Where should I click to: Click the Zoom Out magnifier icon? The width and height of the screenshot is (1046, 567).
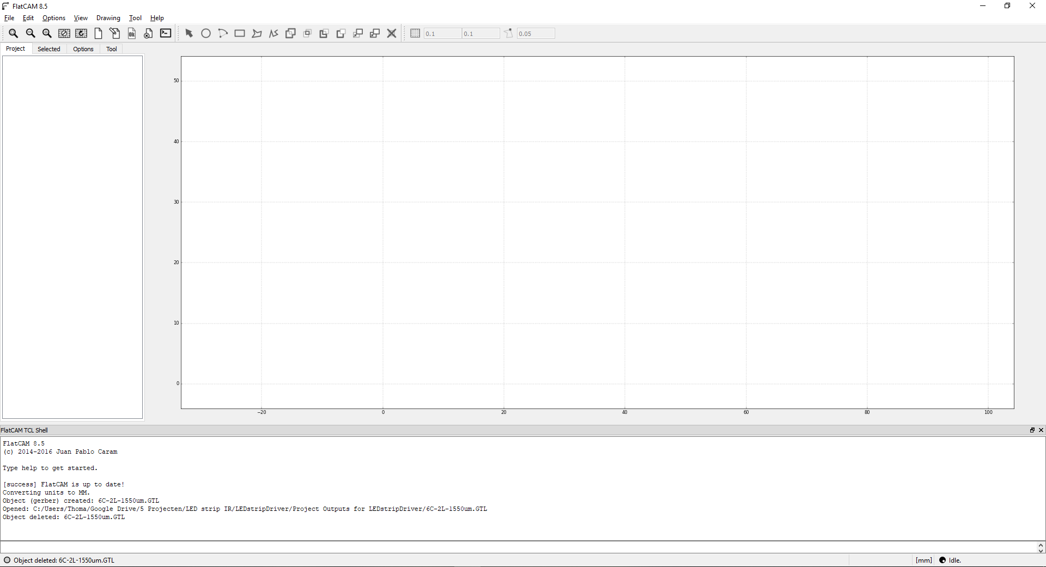[31, 34]
